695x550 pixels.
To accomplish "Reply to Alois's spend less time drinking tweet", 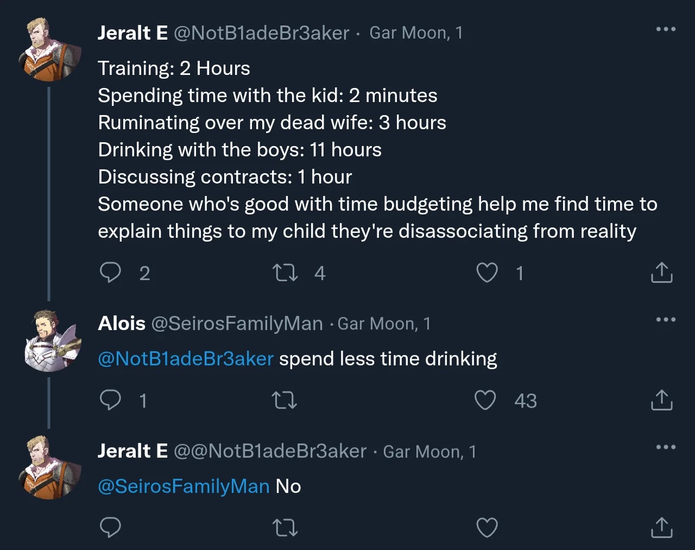I will coord(110,400).
